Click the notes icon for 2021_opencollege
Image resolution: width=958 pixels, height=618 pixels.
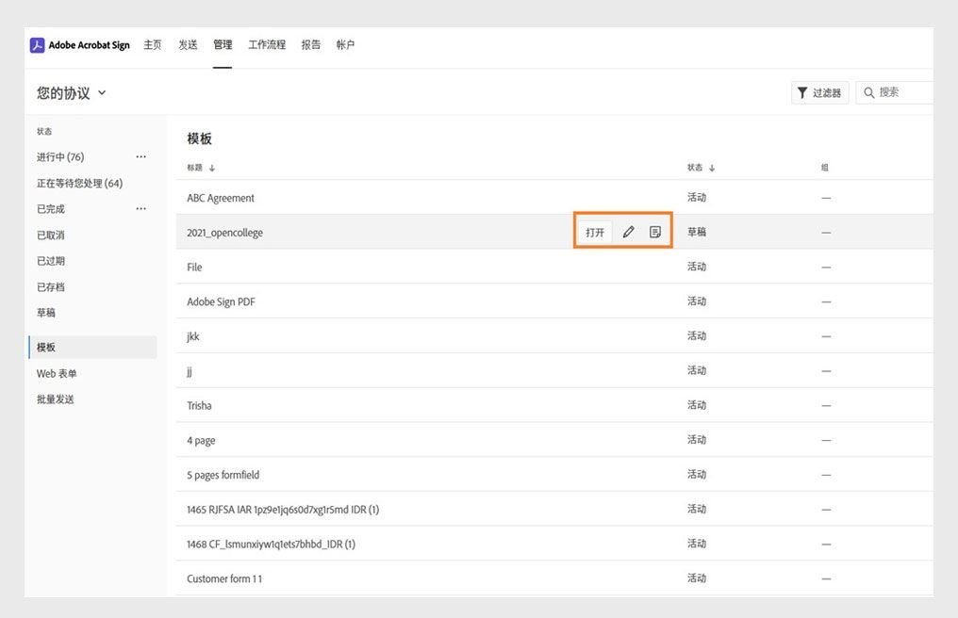point(655,232)
